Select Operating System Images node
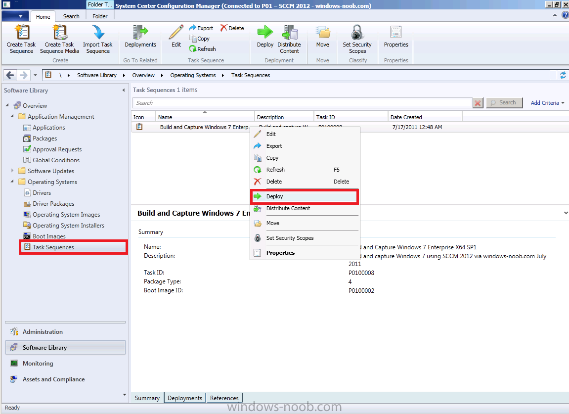Screen dimensions: 569x414 click(61, 215)
